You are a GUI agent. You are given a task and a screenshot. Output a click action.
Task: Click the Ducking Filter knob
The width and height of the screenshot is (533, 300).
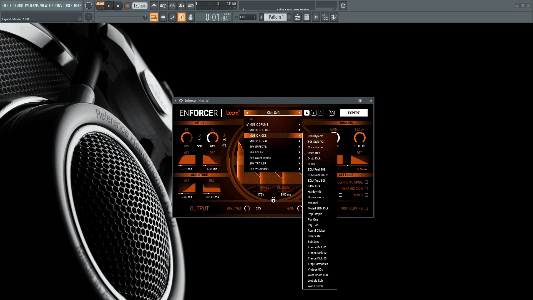[x=360, y=138]
